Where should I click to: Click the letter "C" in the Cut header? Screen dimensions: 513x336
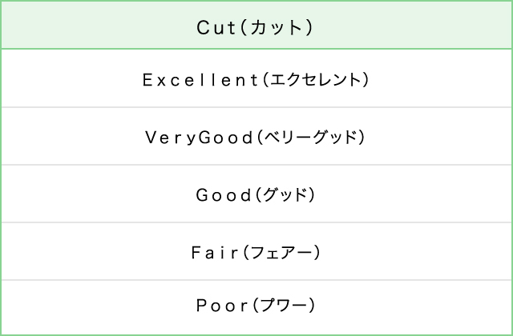pyautogui.click(x=202, y=27)
